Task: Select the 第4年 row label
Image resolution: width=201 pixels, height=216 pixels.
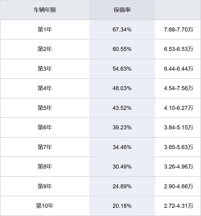Action: (45, 88)
